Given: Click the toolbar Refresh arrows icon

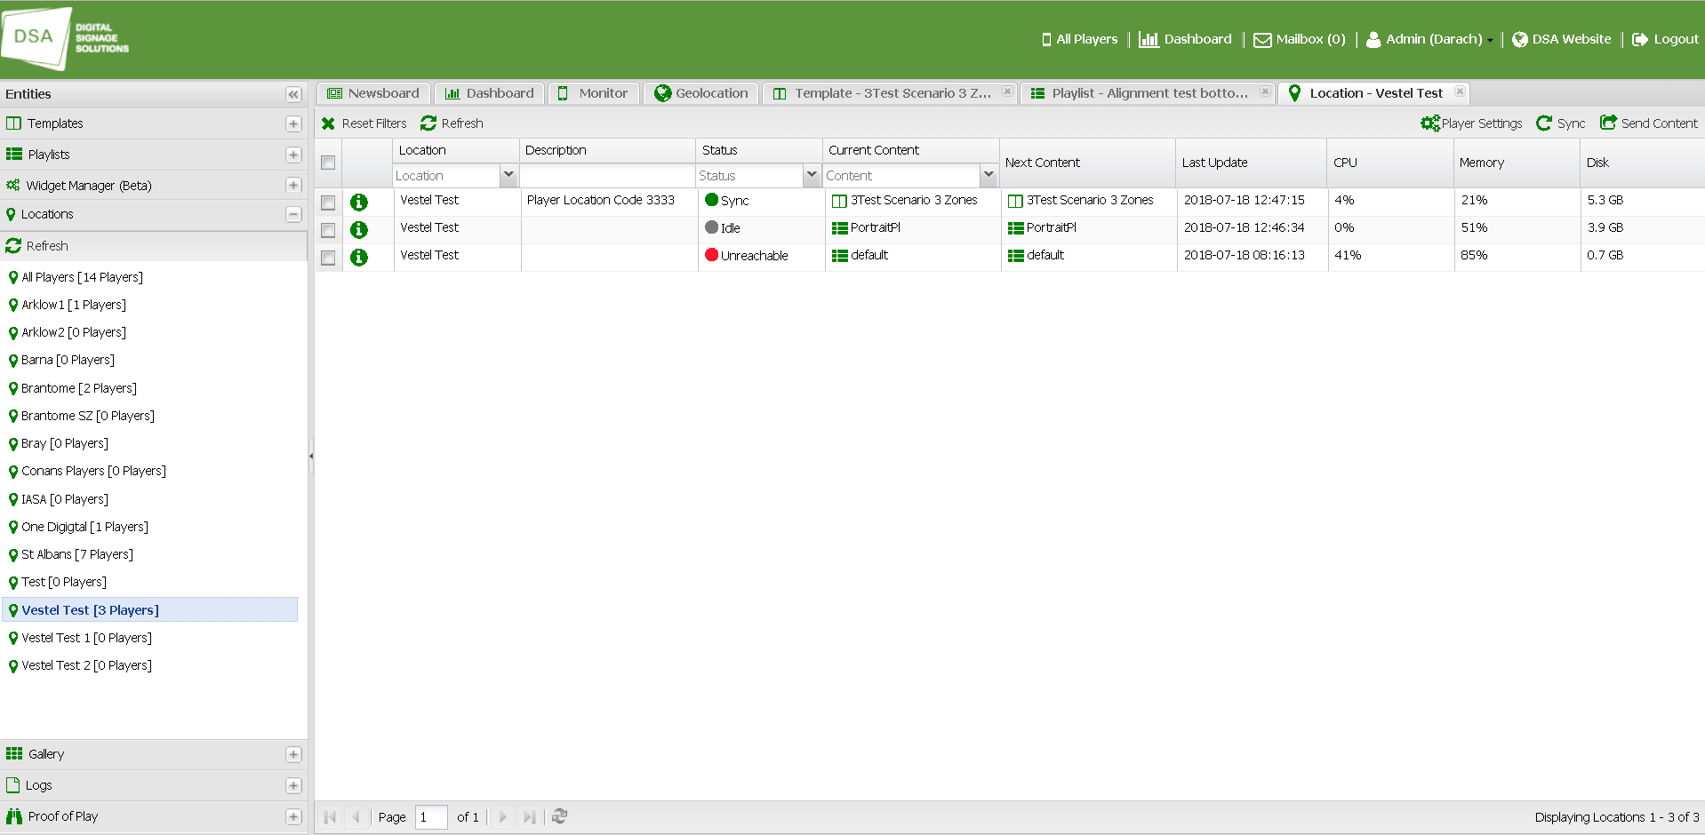Looking at the screenshot, I should (x=428, y=123).
